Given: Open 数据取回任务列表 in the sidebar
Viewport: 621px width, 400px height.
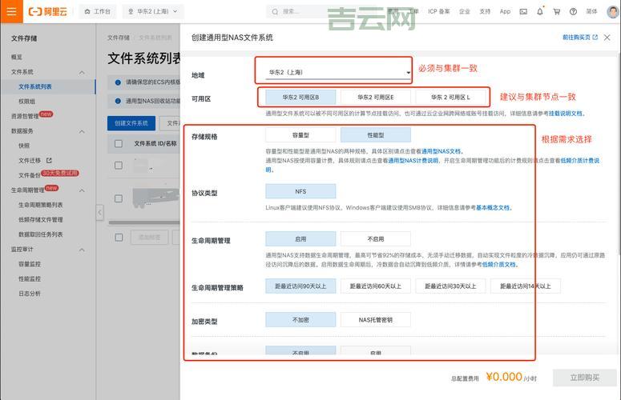Looking at the screenshot, I should coord(40,234).
